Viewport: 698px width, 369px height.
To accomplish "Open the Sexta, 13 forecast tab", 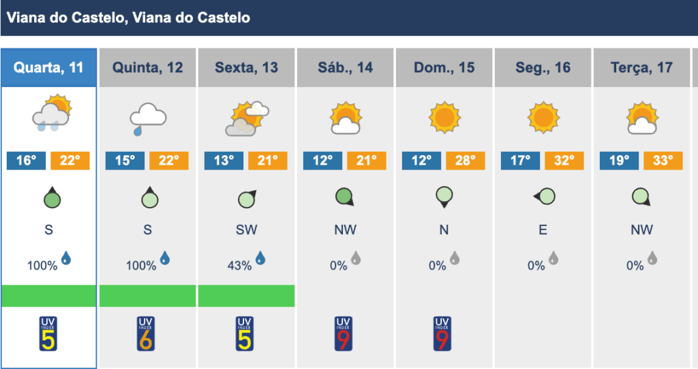I will (x=246, y=67).
